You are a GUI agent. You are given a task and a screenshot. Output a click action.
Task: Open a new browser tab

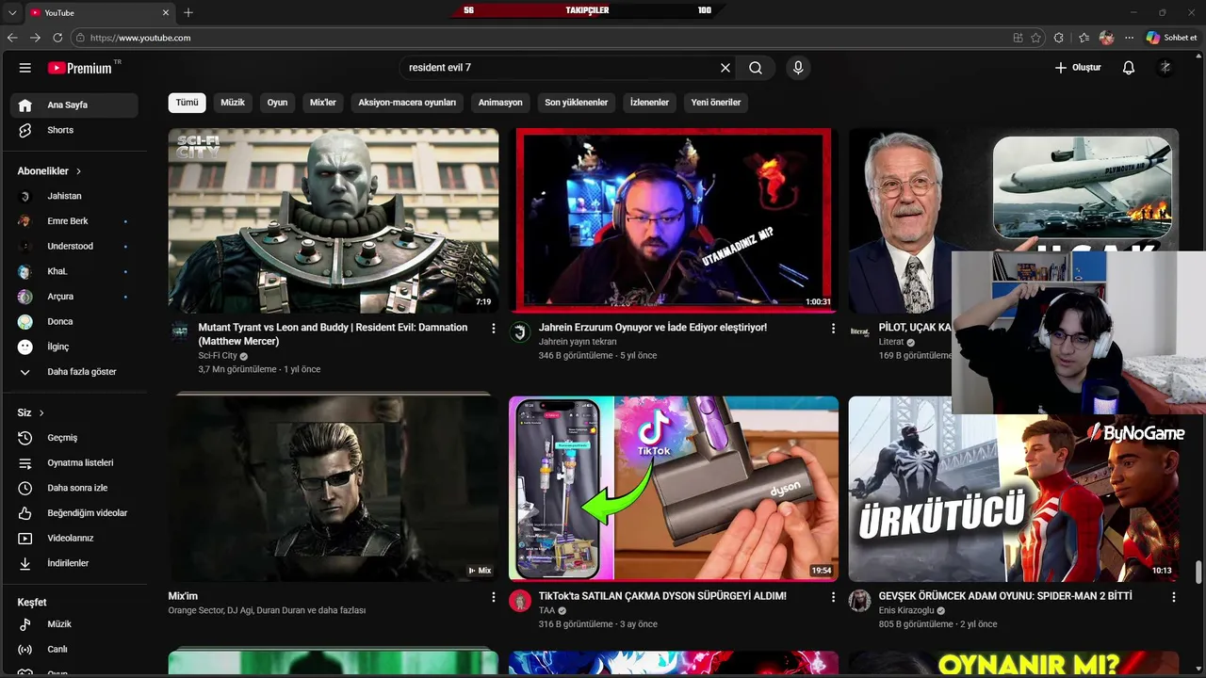click(x=188, y=12)
